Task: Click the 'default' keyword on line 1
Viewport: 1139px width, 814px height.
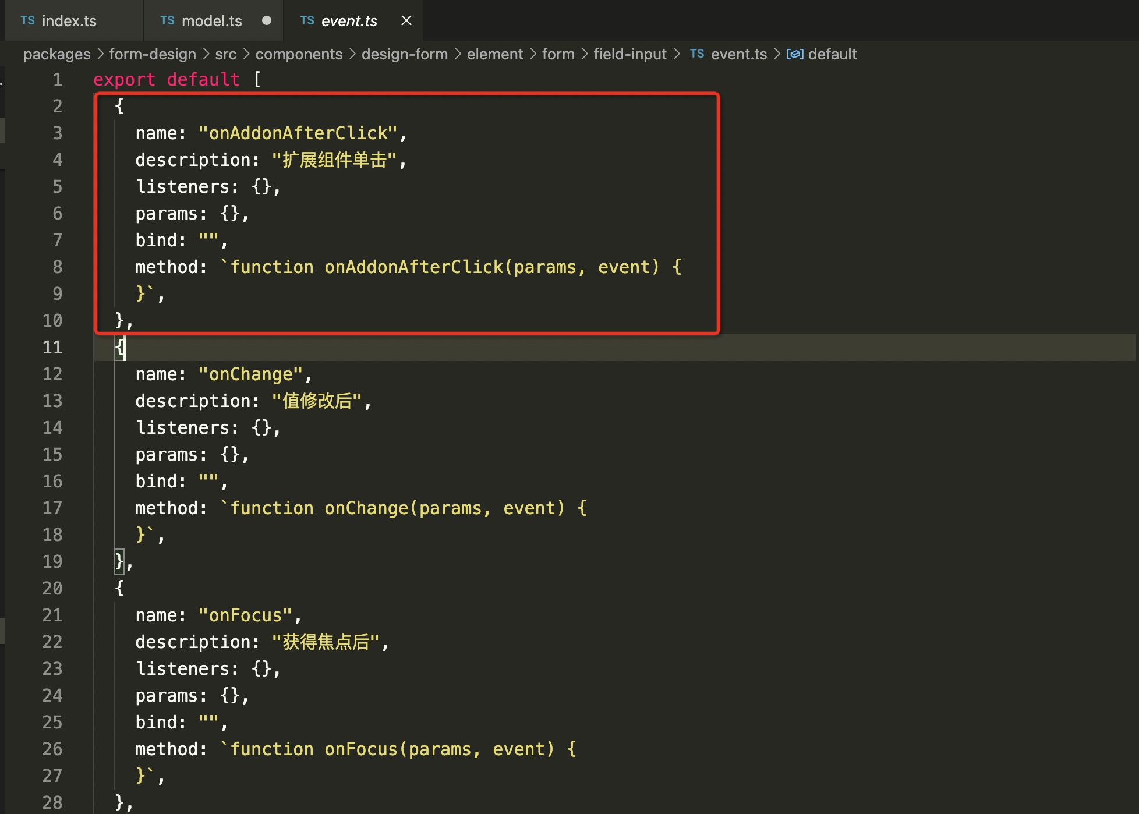Action: tap(203, 79)
